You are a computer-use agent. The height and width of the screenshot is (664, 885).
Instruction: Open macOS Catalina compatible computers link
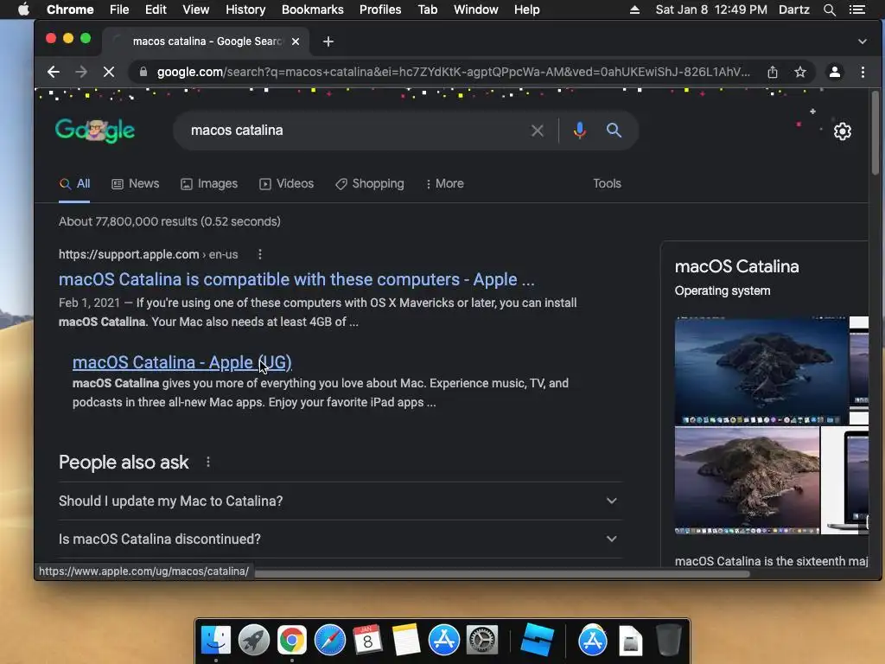click(296, 279)
